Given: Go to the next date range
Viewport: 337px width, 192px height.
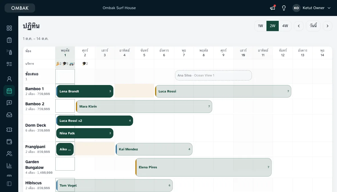Looking at the screenshot, I should [328, 26].
